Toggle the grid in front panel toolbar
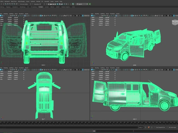 pyautogui.click(x=25, y=16)
